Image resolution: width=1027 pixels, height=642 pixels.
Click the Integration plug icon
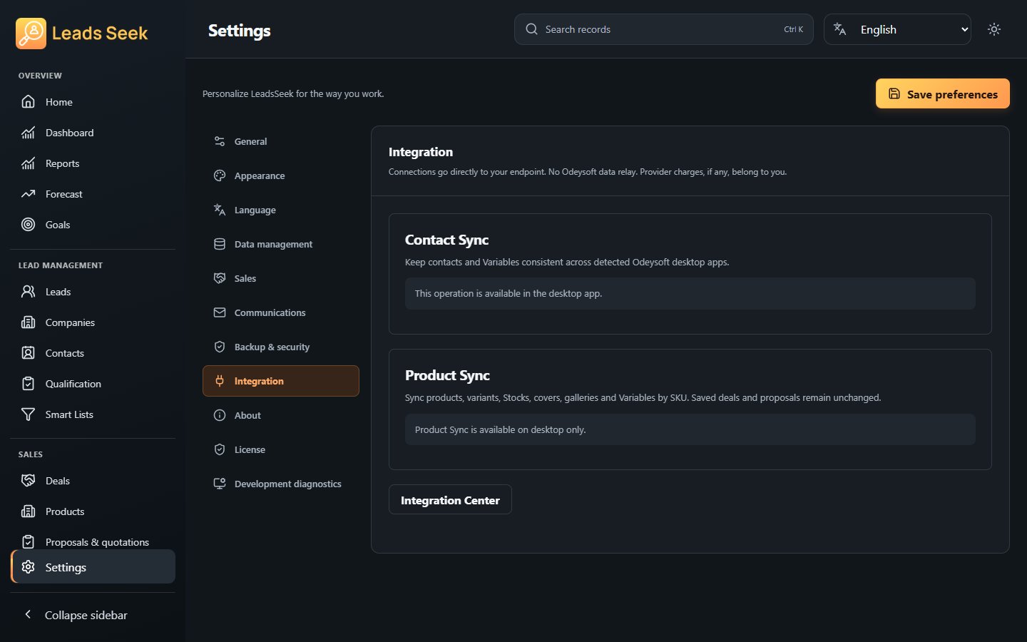(220, 381)
